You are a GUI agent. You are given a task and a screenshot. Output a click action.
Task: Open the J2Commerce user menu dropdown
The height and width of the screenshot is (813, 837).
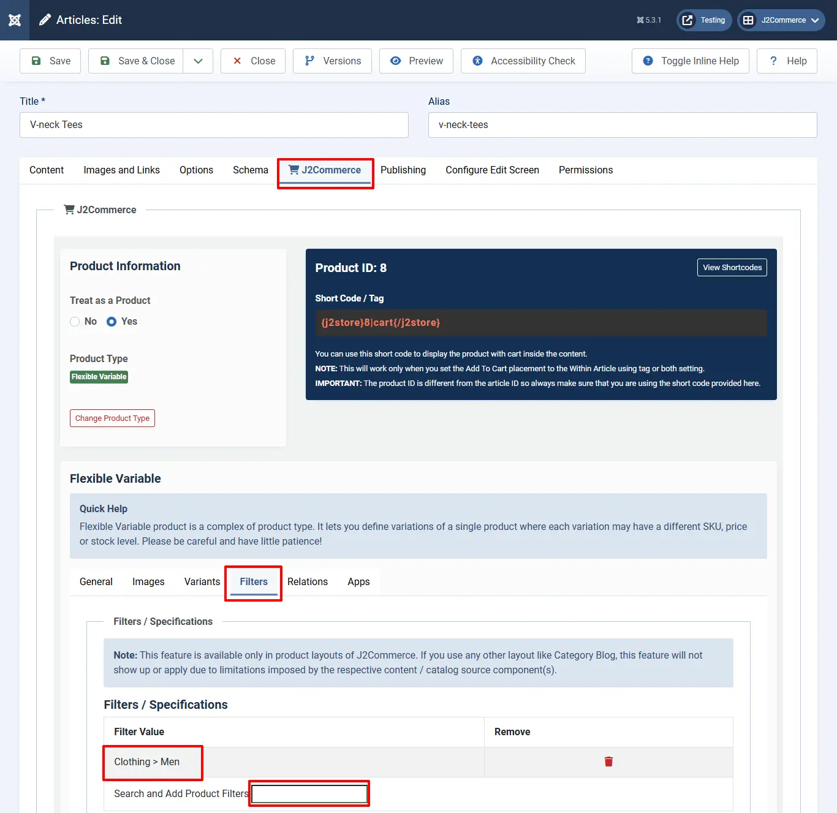(x=781, y=20)
